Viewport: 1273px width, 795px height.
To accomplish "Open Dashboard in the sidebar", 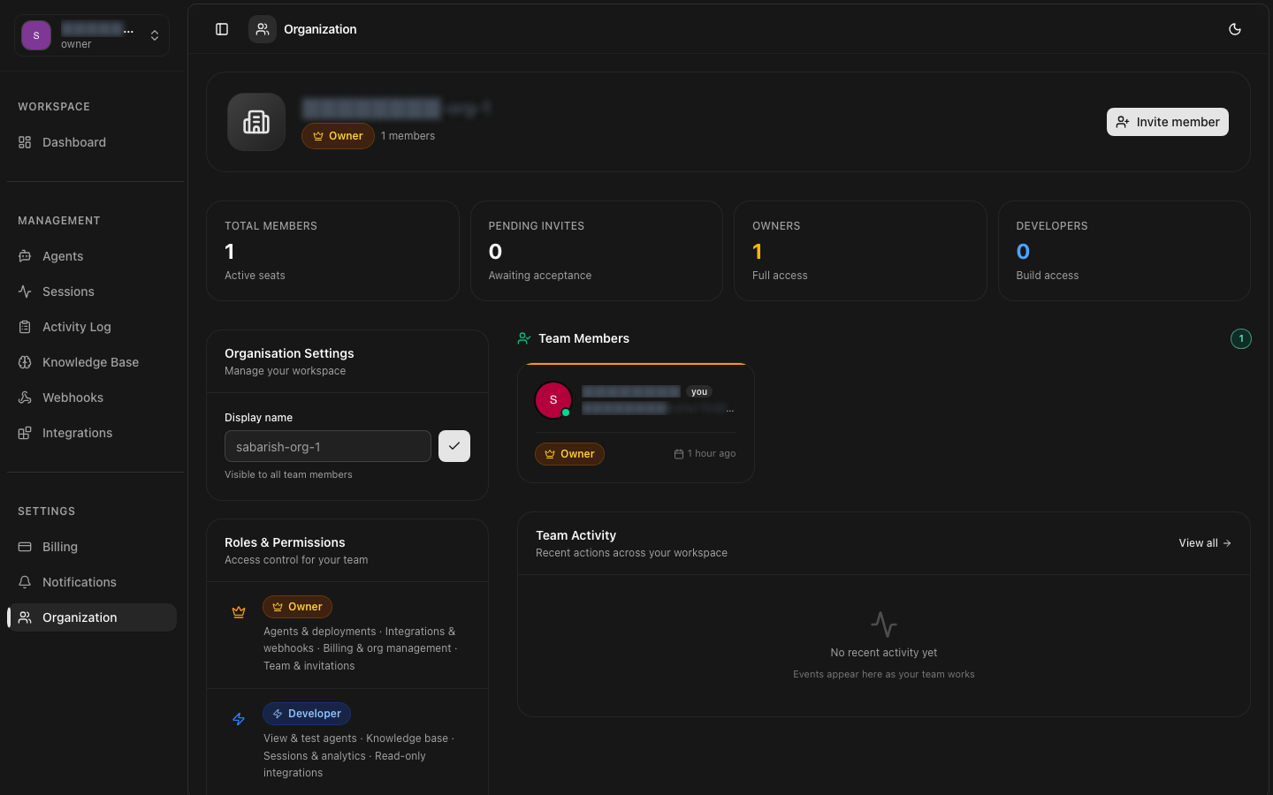I will [x=92, y=142].
